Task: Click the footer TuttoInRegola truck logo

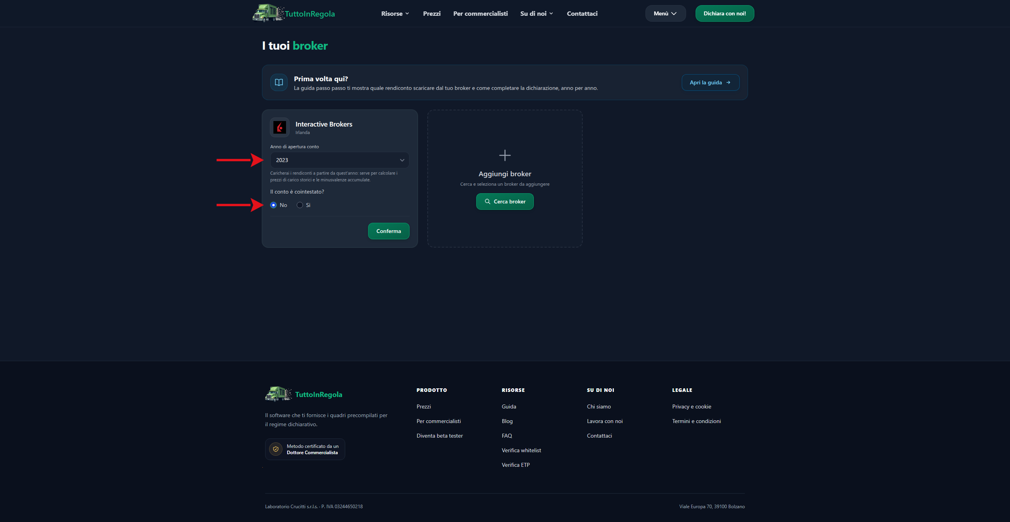Action: click(279, 394)
